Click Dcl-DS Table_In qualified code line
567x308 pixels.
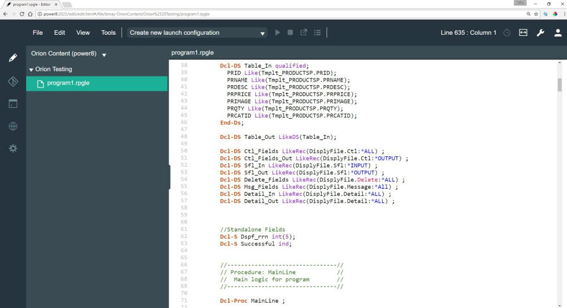tap(264, 66)
